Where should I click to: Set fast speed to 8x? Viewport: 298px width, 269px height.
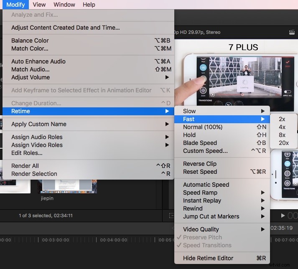click(x=283, y=135)
